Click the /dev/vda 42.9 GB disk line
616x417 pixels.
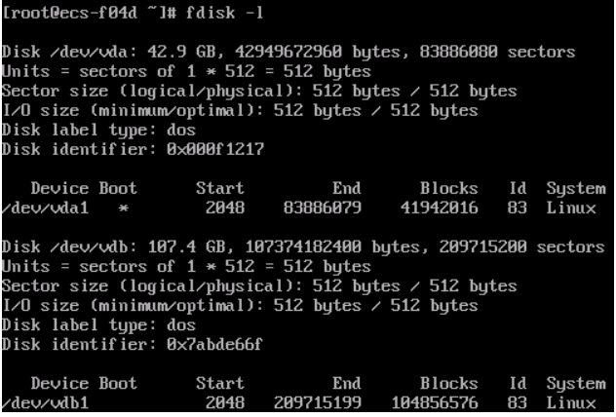289,52
